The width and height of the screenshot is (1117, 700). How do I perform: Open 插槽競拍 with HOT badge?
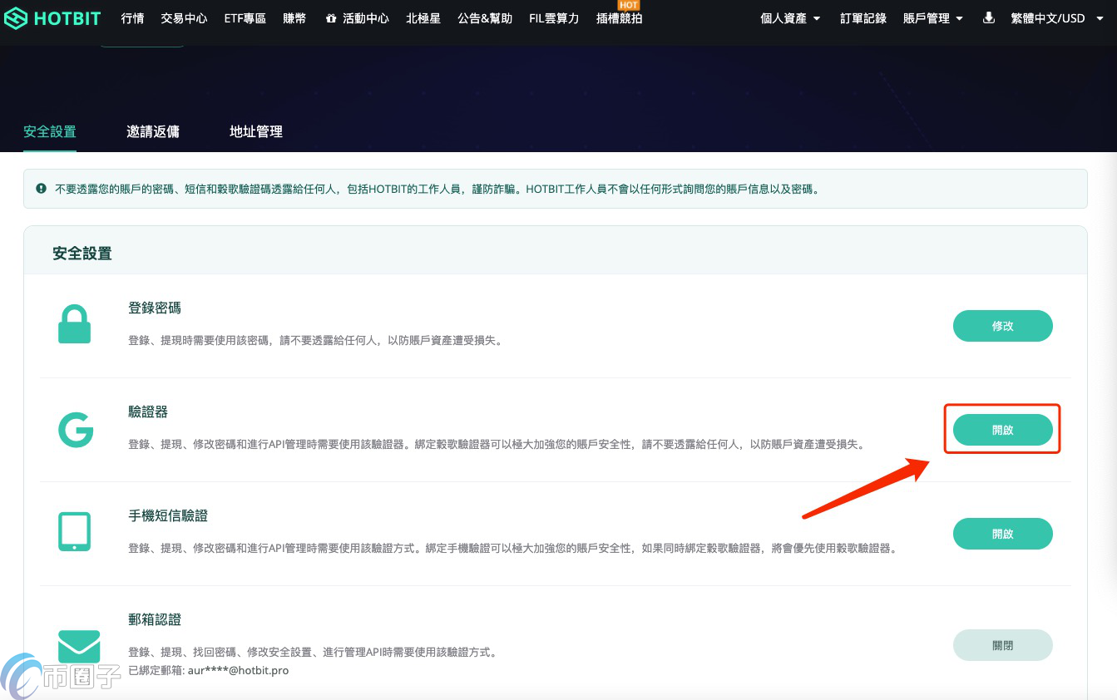(x=619, y=18)
